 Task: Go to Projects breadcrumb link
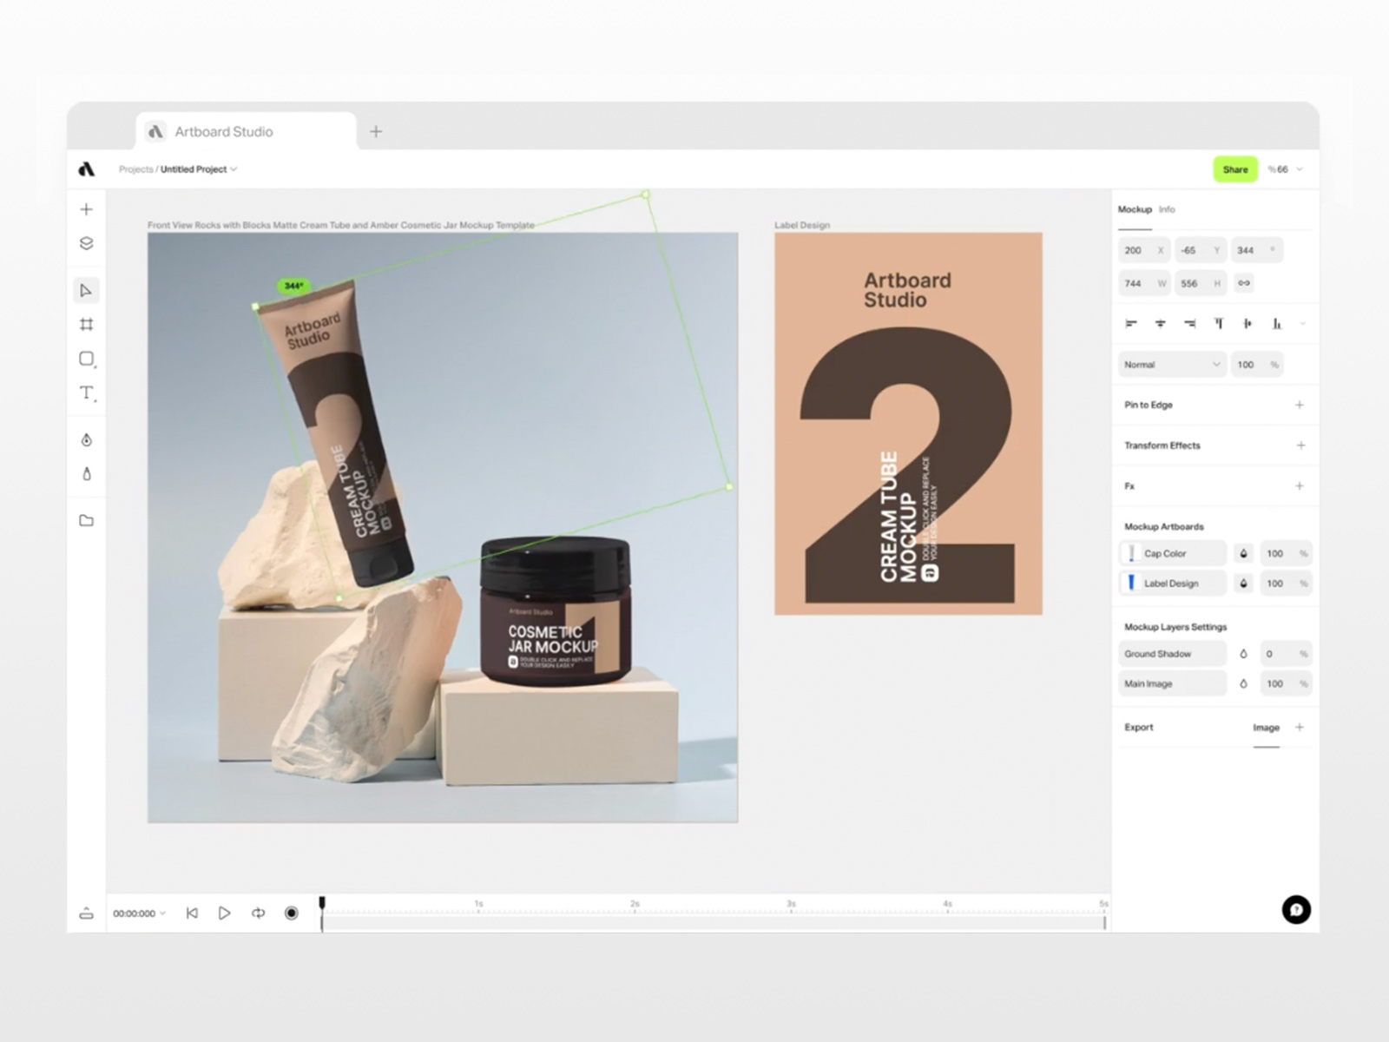click(135, 169)
